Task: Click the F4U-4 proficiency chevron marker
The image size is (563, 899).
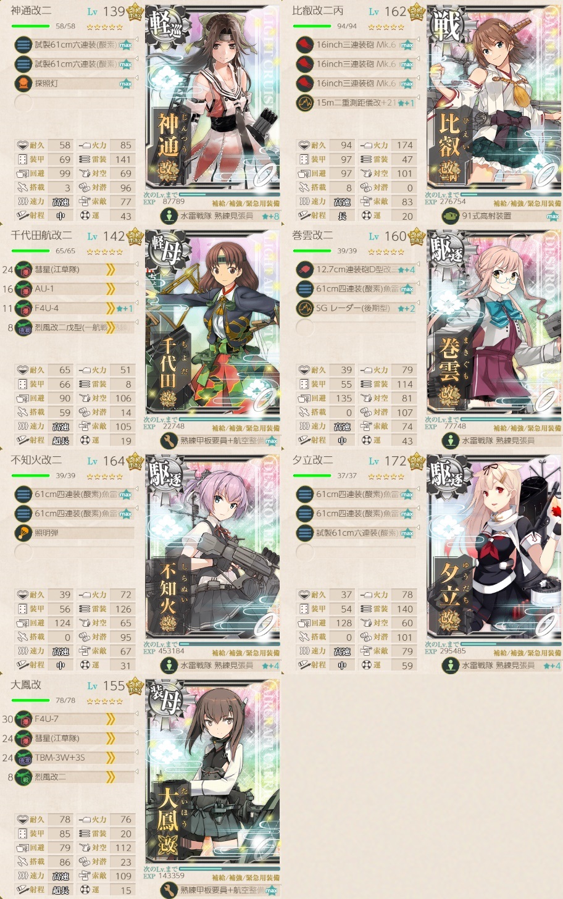Action: [x=111, y=307]
